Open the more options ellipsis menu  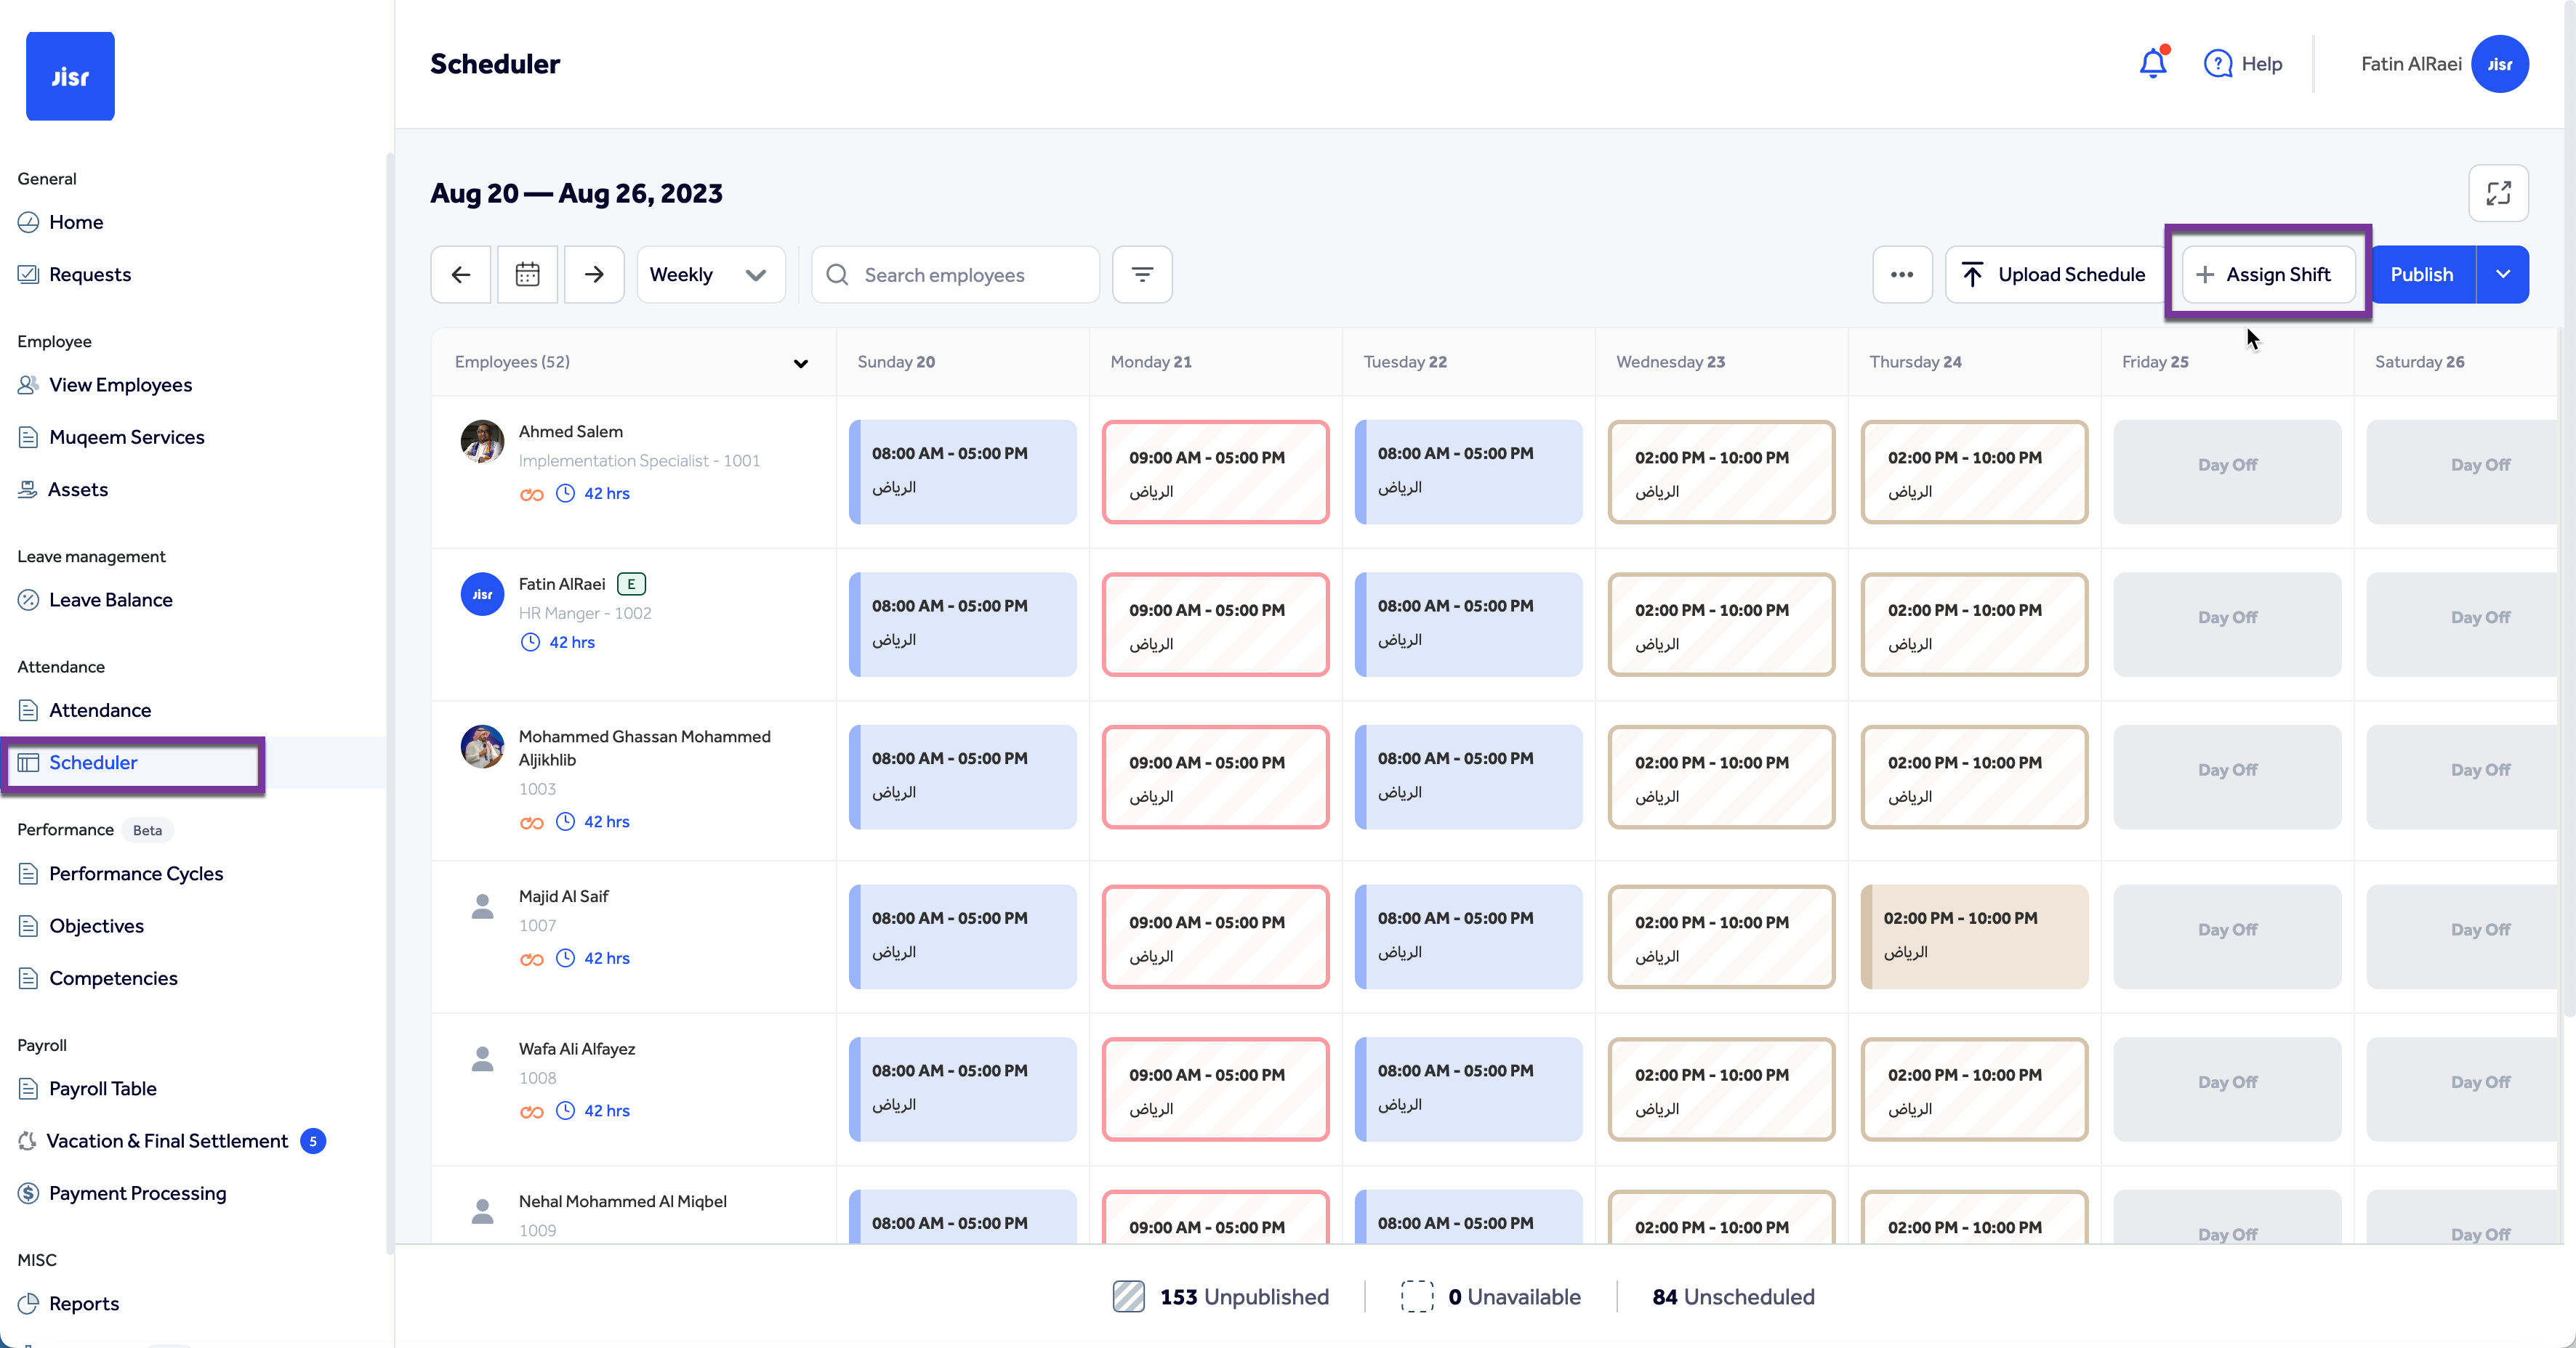pos(1901,274)
